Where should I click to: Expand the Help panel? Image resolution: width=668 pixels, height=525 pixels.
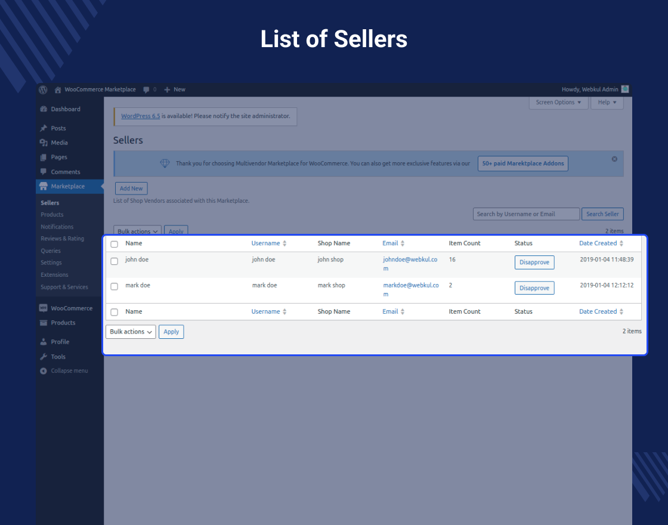point(607,103)
